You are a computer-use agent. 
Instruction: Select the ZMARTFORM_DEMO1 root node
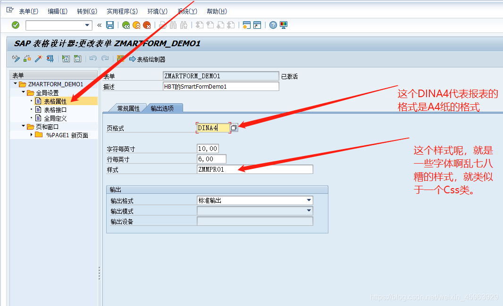pos(56,84)
